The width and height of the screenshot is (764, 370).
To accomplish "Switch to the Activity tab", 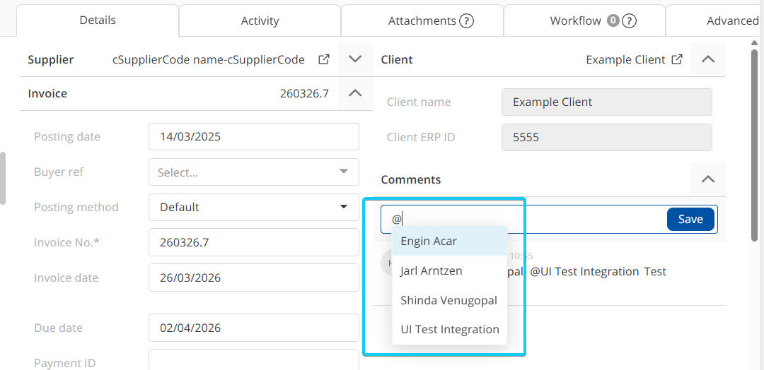I will pyautogui.click(x=260, y=20).
